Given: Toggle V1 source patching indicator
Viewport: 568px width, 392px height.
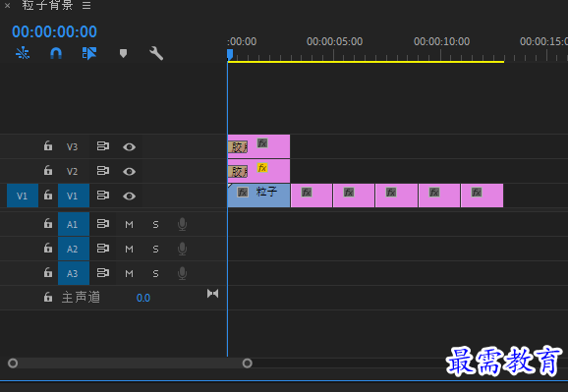Looking at the screenshot, I should coord(23,196).
